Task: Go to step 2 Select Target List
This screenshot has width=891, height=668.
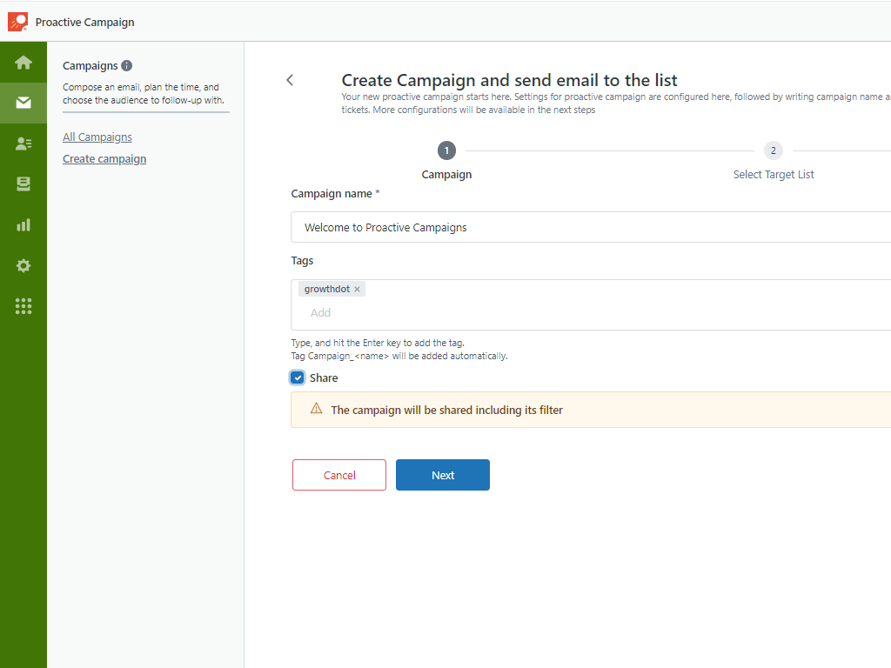Action: tap(773, 150)
